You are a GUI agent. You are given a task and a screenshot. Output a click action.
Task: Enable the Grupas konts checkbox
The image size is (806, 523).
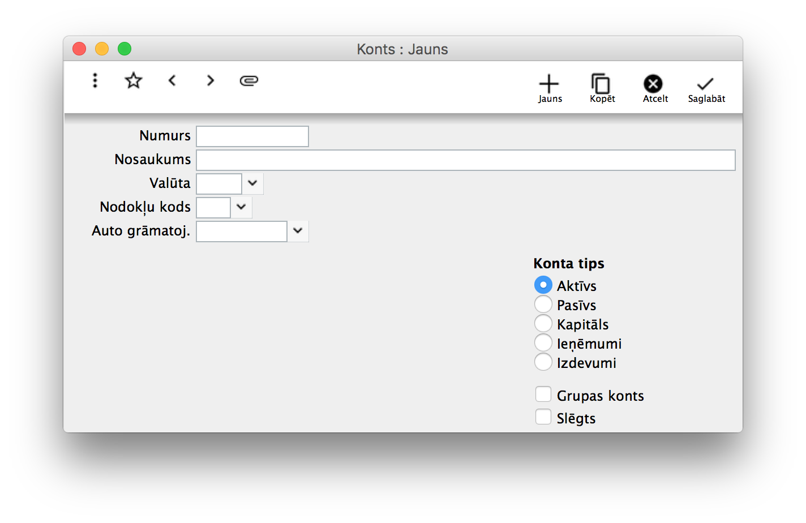543,395
